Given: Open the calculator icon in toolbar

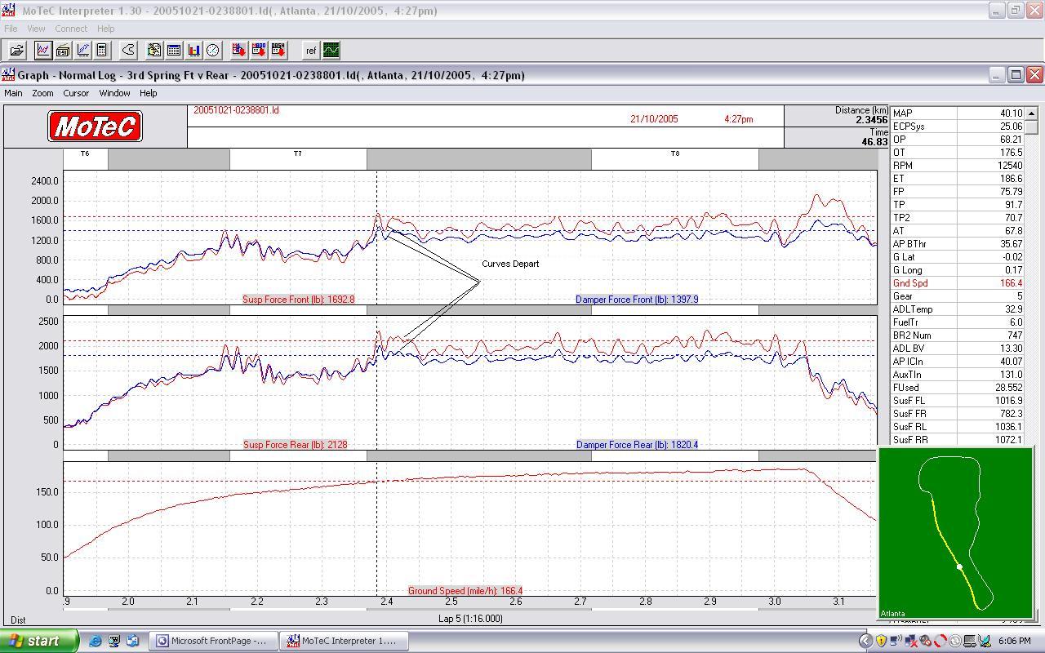Looking at the screenshot, I should pos(102,51).
